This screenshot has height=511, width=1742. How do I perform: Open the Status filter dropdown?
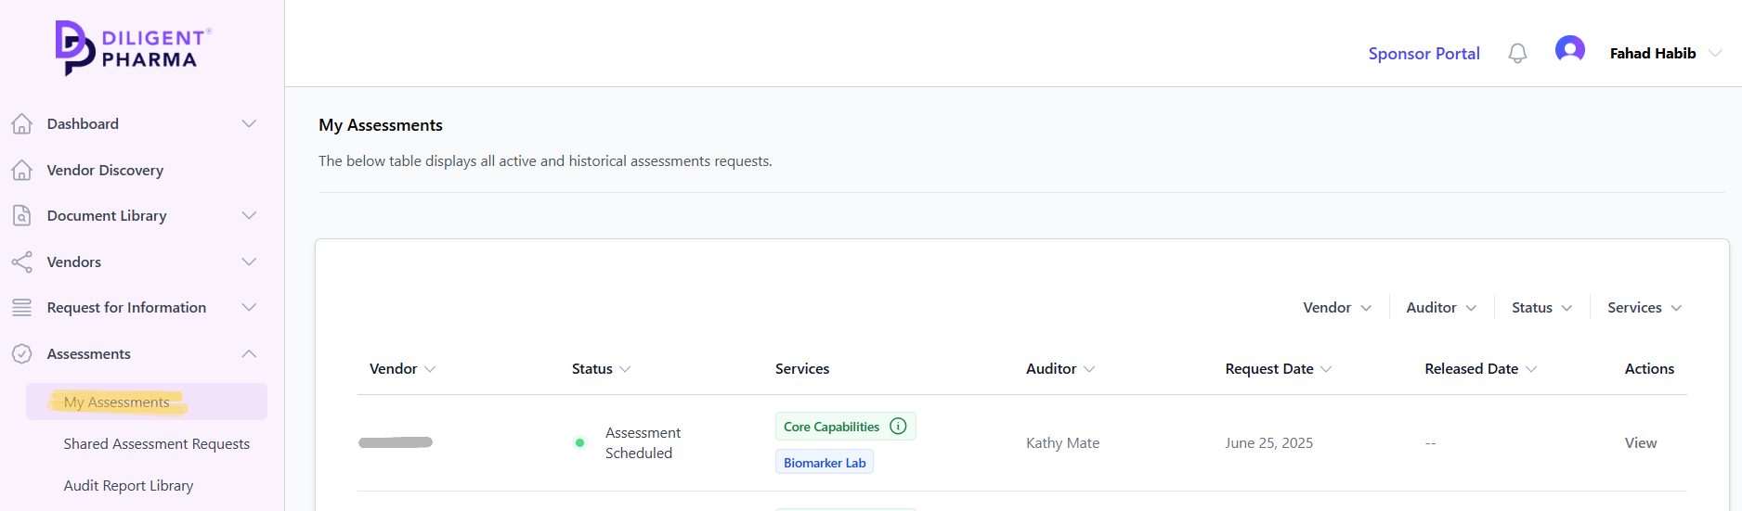tap(1541, 308)
